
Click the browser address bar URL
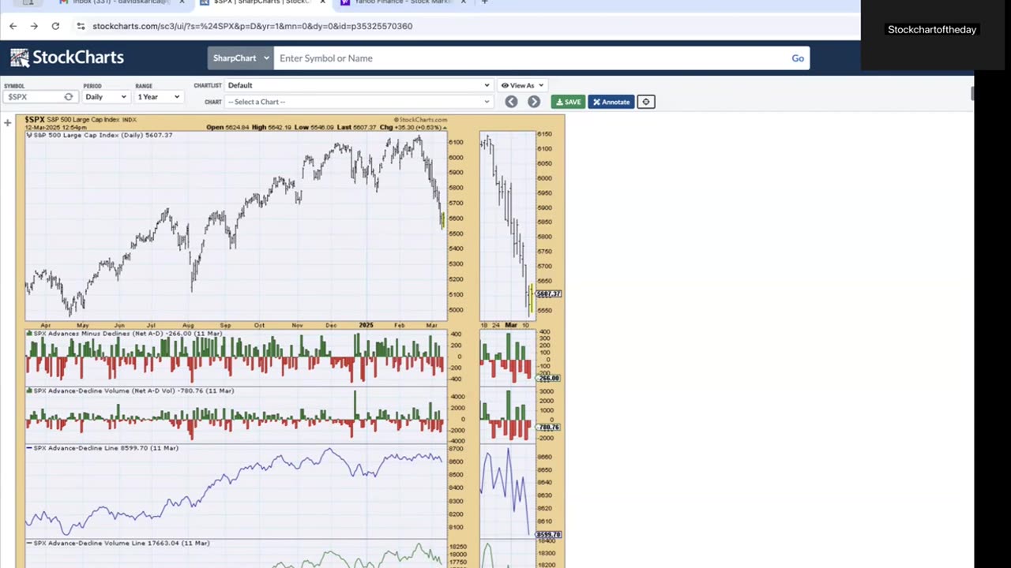tap(253, 26)
